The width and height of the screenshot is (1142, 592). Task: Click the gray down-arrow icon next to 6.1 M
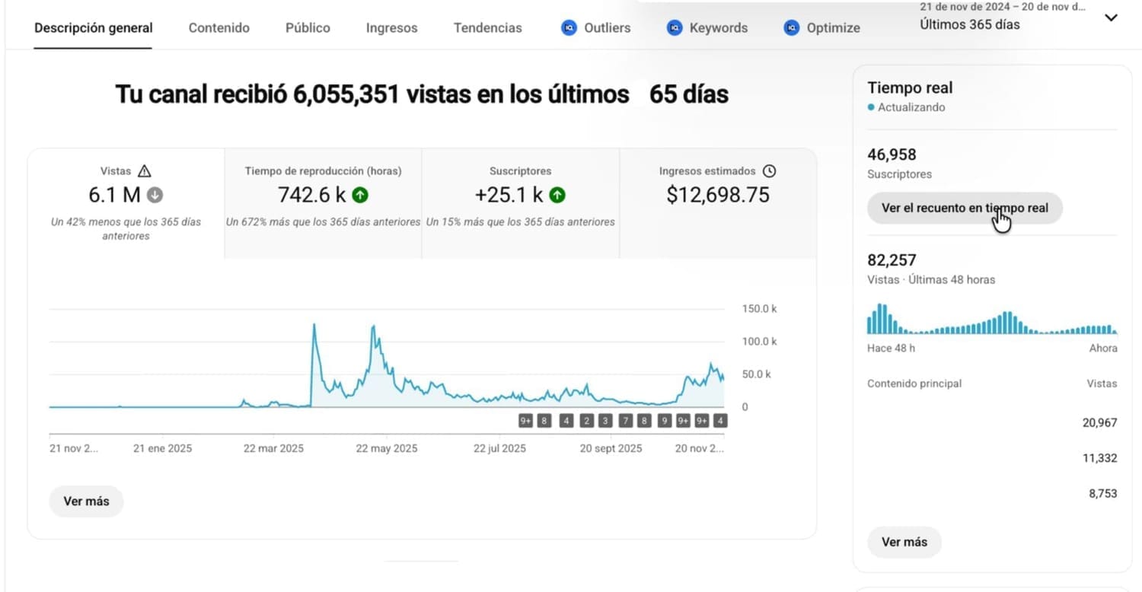point(155,195)
